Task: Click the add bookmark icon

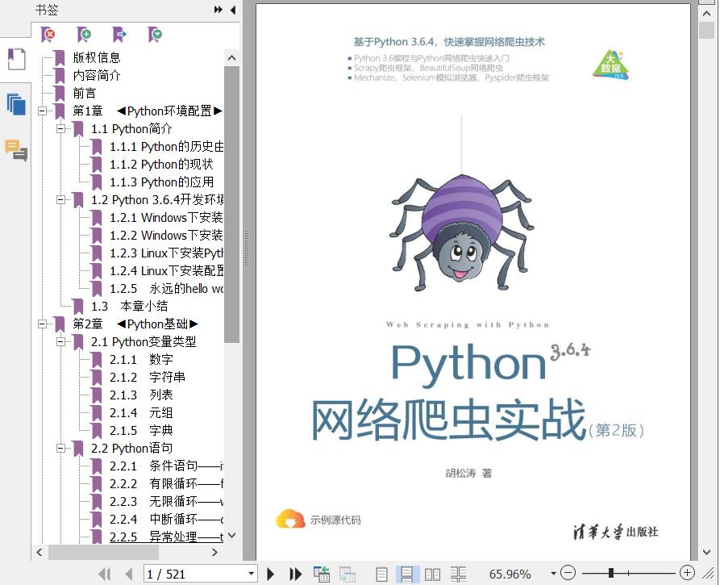Action: point(84,35)
